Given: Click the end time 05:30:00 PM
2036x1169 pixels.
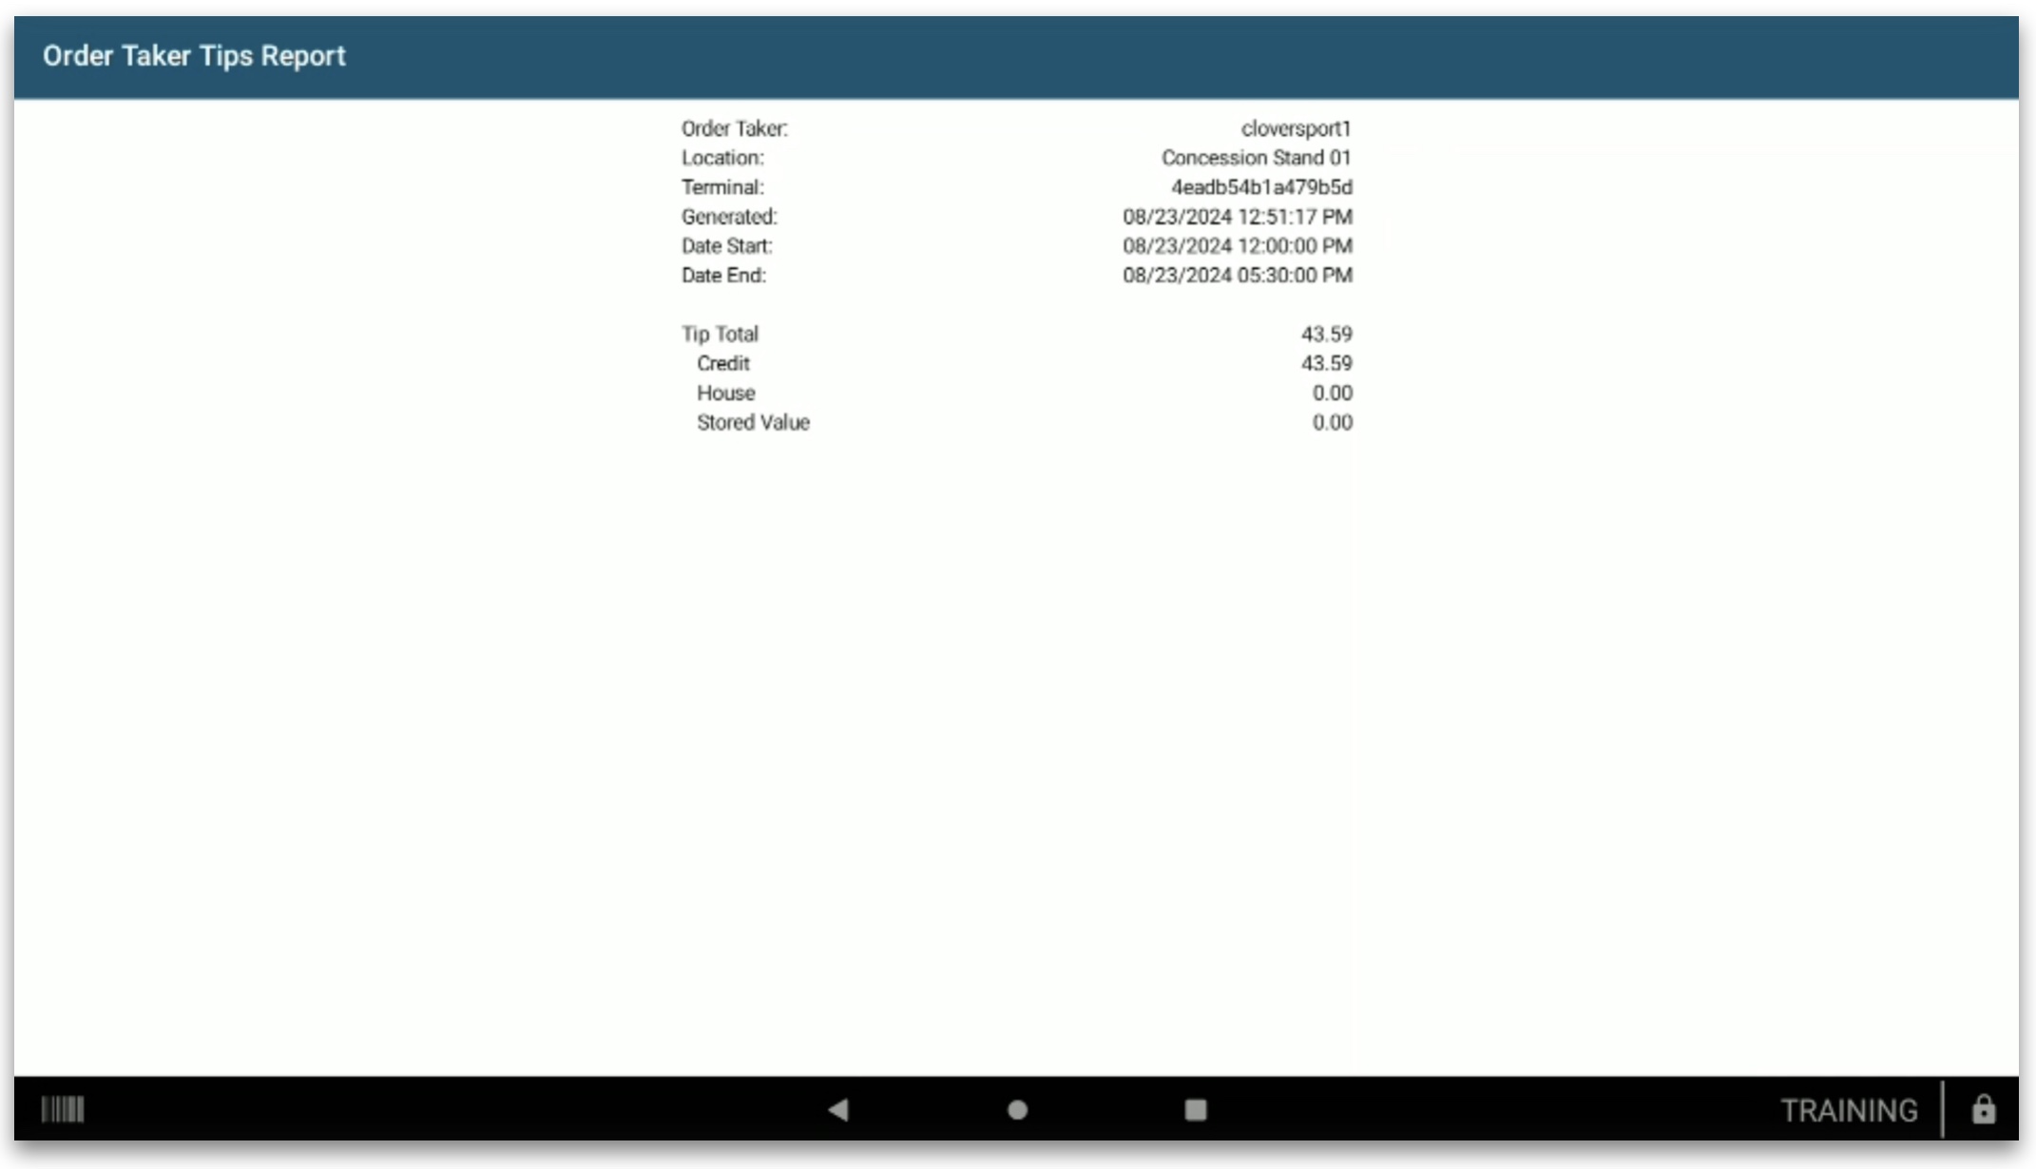Looking at the screenshot, I should click(x=1296, y=276).
